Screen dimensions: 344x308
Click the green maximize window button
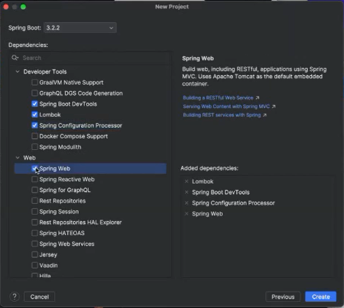tap(23, 7)
